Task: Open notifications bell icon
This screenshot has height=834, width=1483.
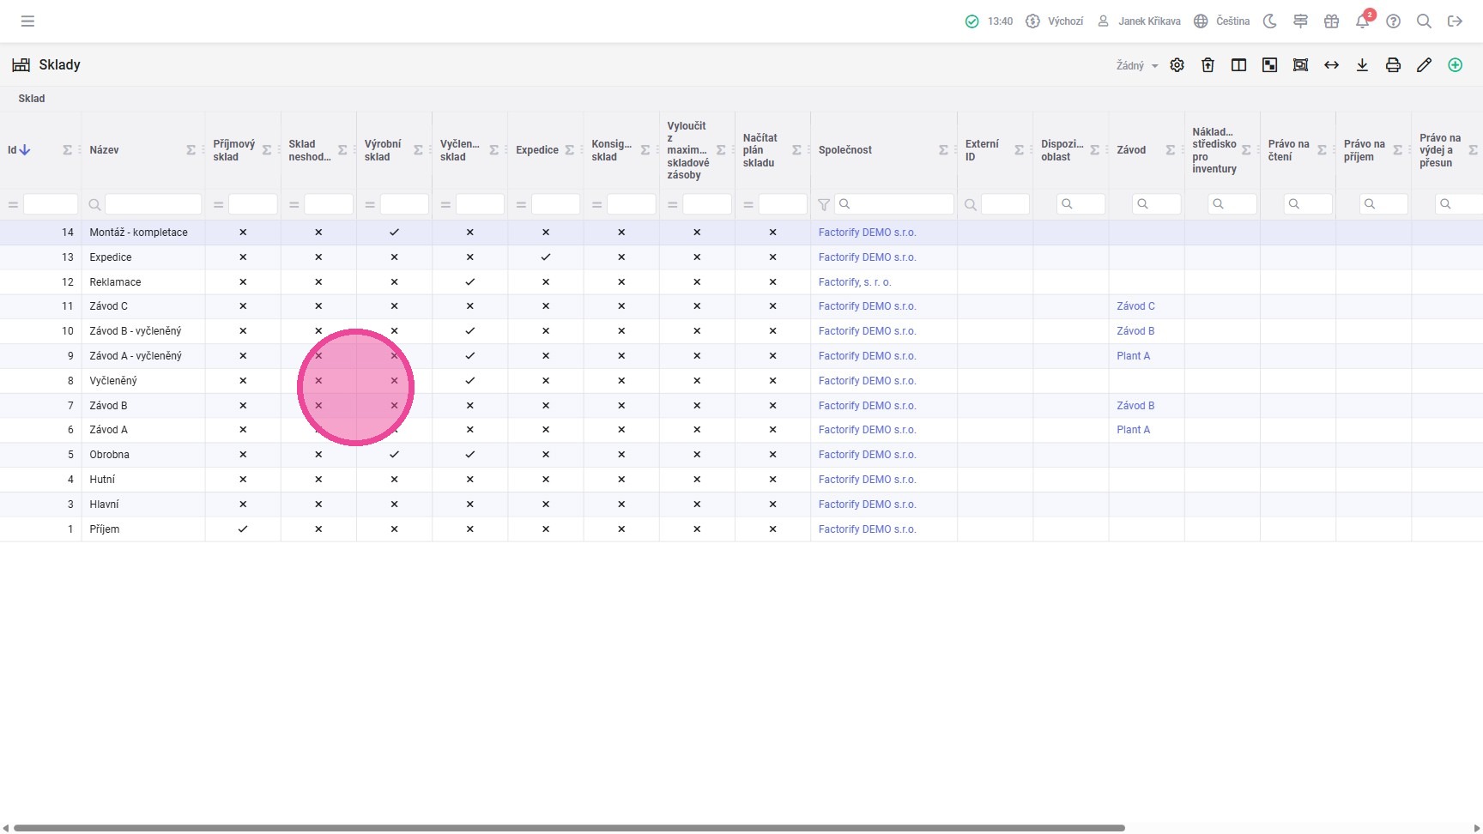Action: (1362, 21)
